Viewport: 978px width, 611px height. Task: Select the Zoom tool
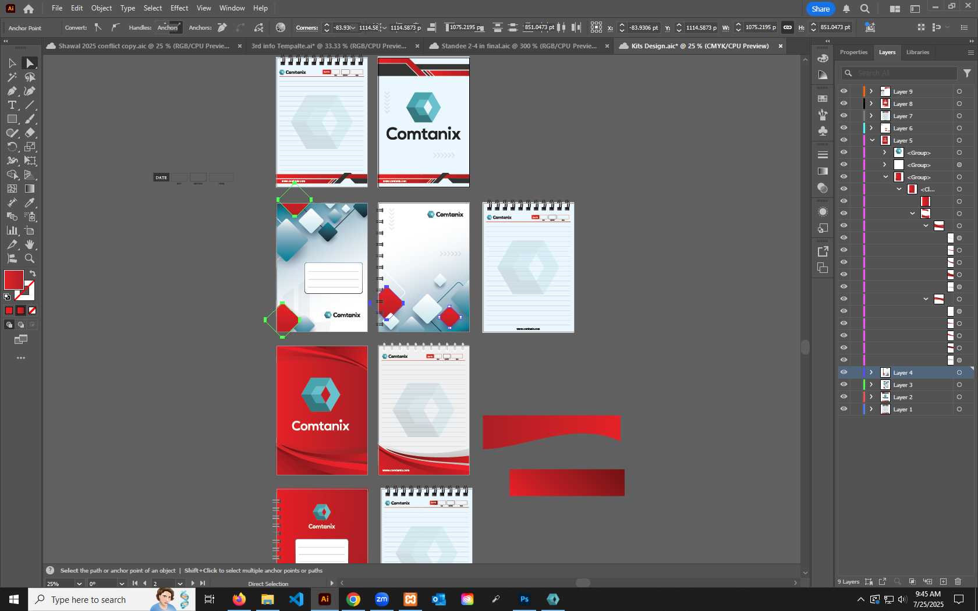[30, 258]
